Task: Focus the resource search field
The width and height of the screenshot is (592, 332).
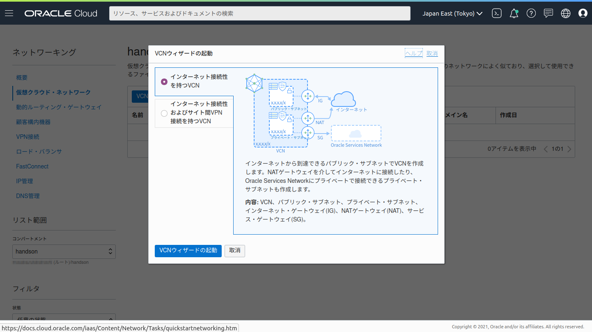Action: point(259,14)
